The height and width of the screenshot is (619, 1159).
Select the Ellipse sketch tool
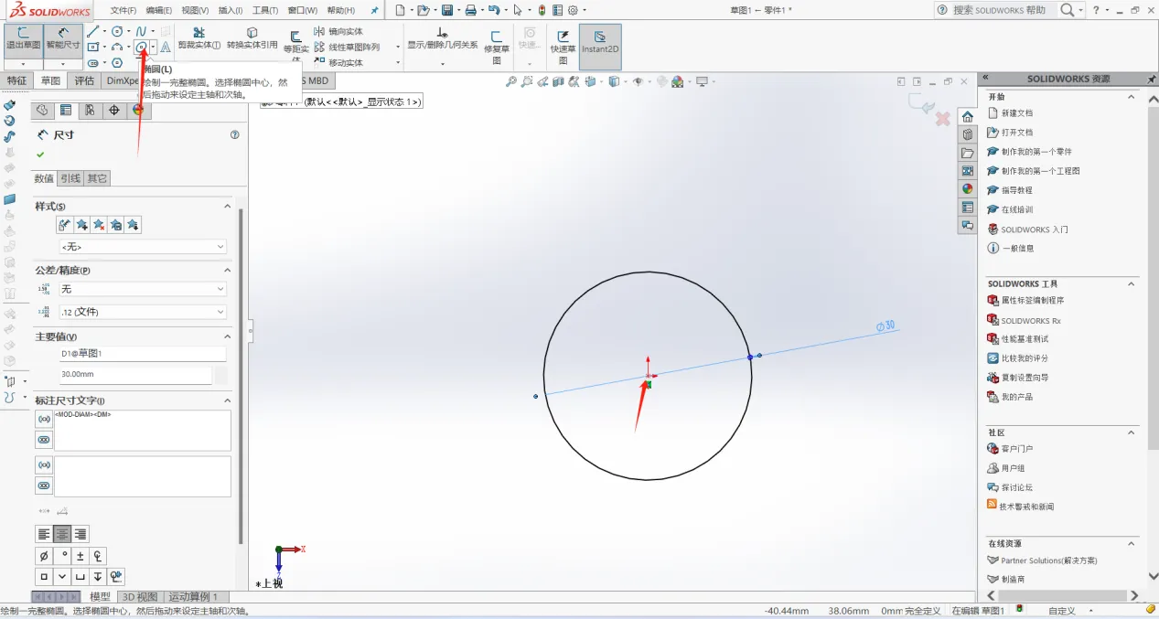[141, 47]
